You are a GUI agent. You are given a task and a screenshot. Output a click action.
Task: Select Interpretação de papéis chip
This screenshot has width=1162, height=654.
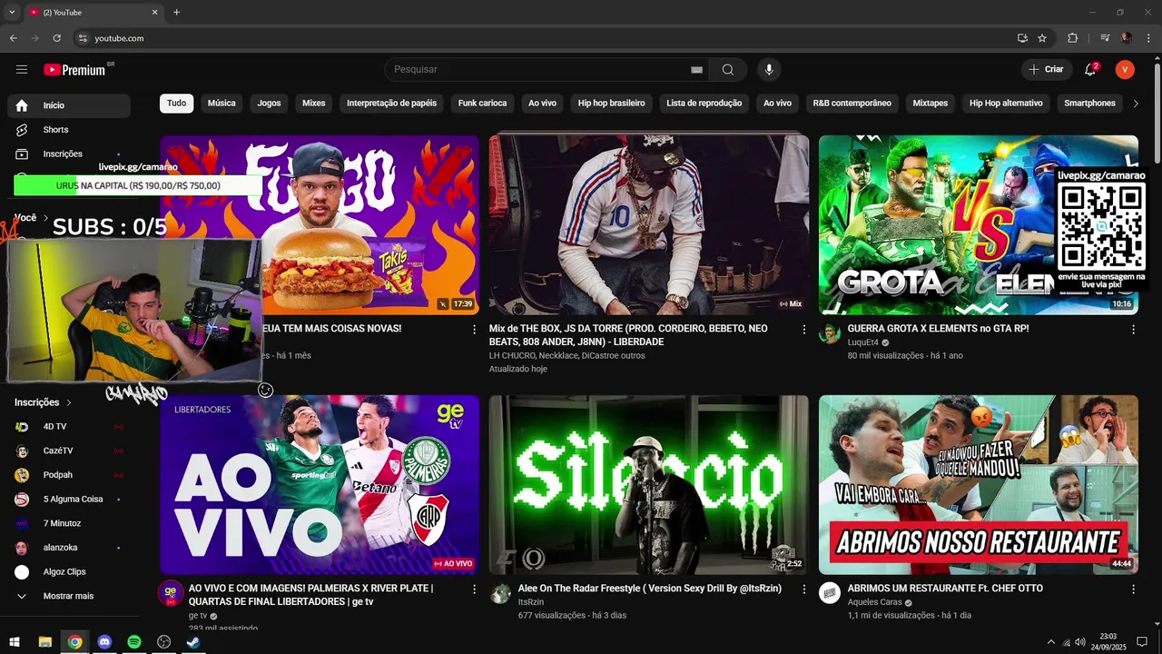(391, 104)
